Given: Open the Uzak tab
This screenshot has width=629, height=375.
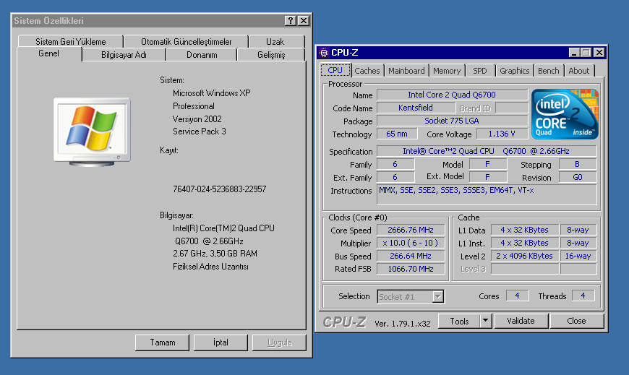Looking at the screenshot, I should click(x=275, y=42).
